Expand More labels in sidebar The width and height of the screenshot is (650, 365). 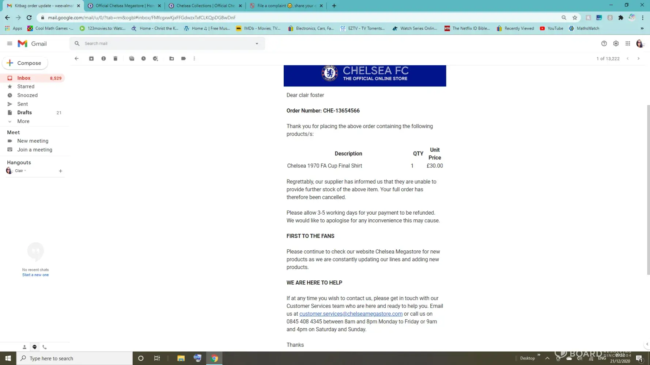(x=23, y=121)
